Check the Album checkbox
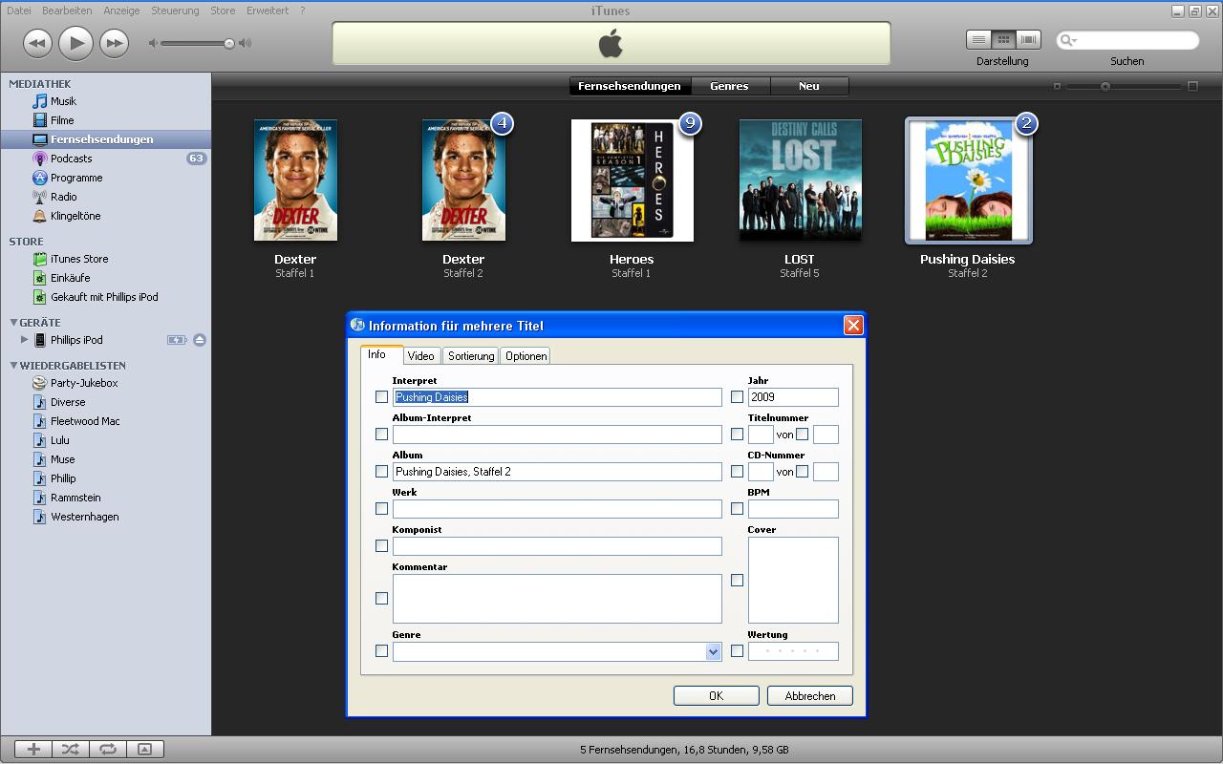Screen dimensions: 1223x764 [381, 471]
